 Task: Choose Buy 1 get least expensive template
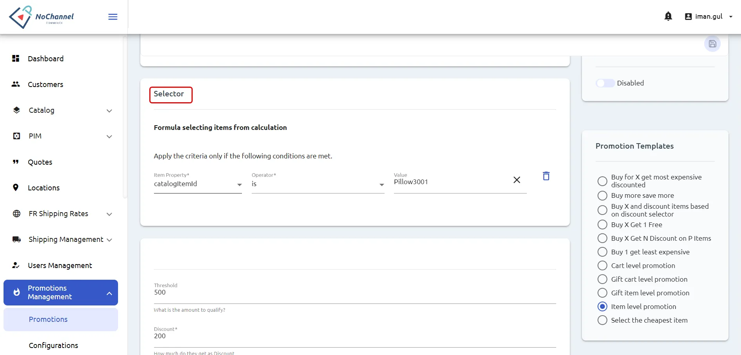602,252
